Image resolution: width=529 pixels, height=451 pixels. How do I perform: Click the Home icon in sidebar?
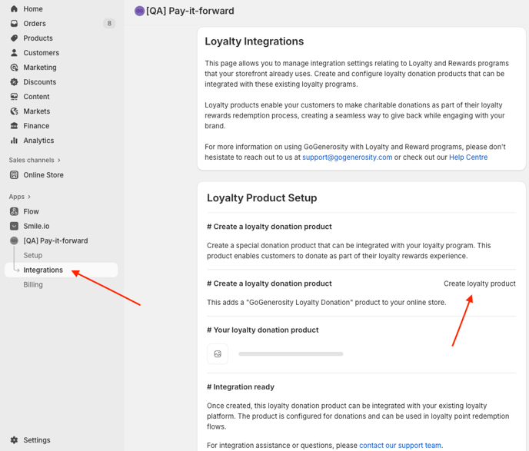click(14, 9)
